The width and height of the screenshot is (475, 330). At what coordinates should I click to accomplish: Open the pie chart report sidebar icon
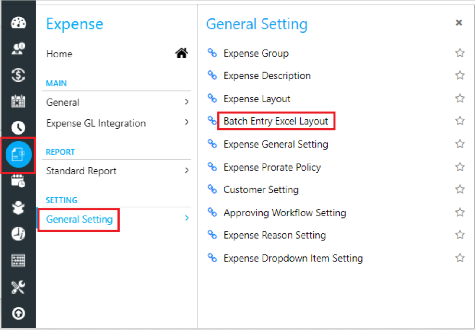(18, 234)
